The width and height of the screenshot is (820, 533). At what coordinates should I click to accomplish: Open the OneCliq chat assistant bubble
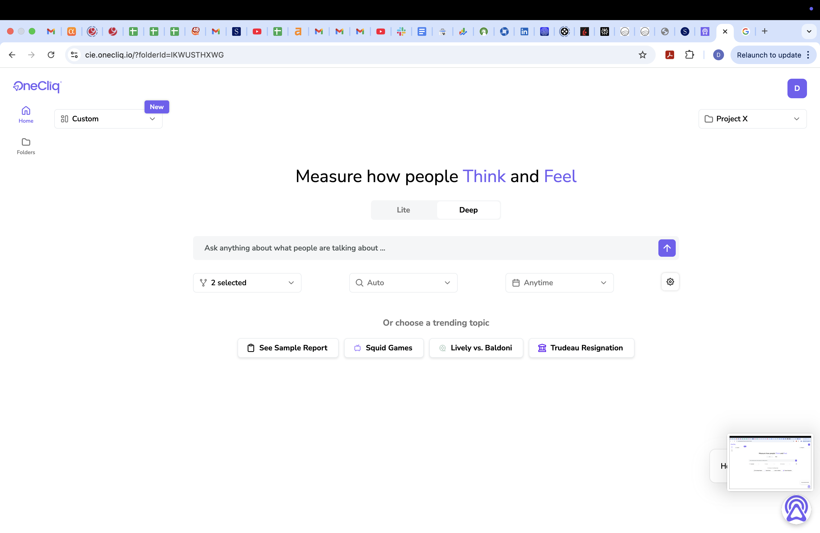click(796, 509)
